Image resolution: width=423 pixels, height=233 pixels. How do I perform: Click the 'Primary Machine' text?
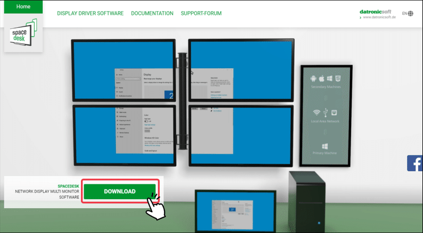pos(325,153)
